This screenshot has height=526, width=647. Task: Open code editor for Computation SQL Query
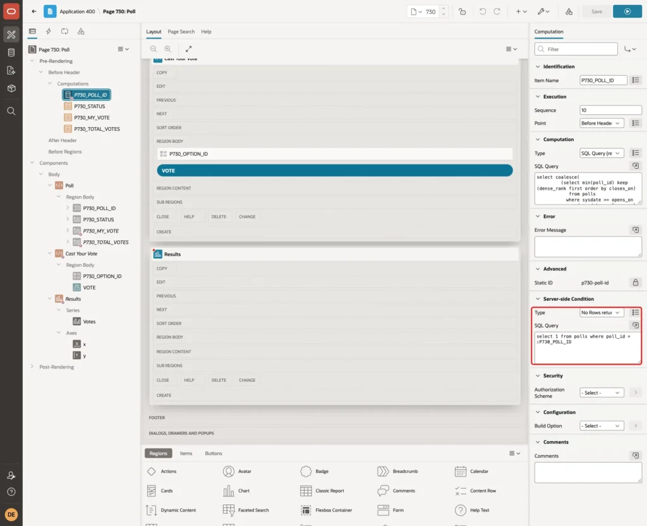click(x=636, y=166)
